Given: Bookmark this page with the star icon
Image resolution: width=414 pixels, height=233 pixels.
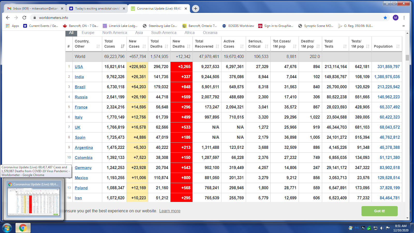Looking at the screenshot, I should coord(385,18).
